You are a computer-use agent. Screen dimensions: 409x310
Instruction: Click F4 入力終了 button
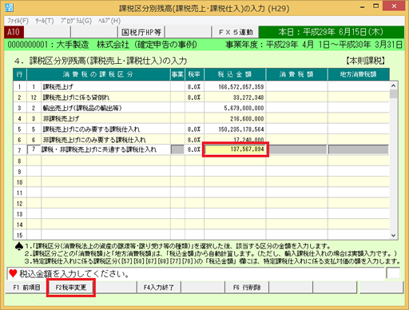[159, 288]
